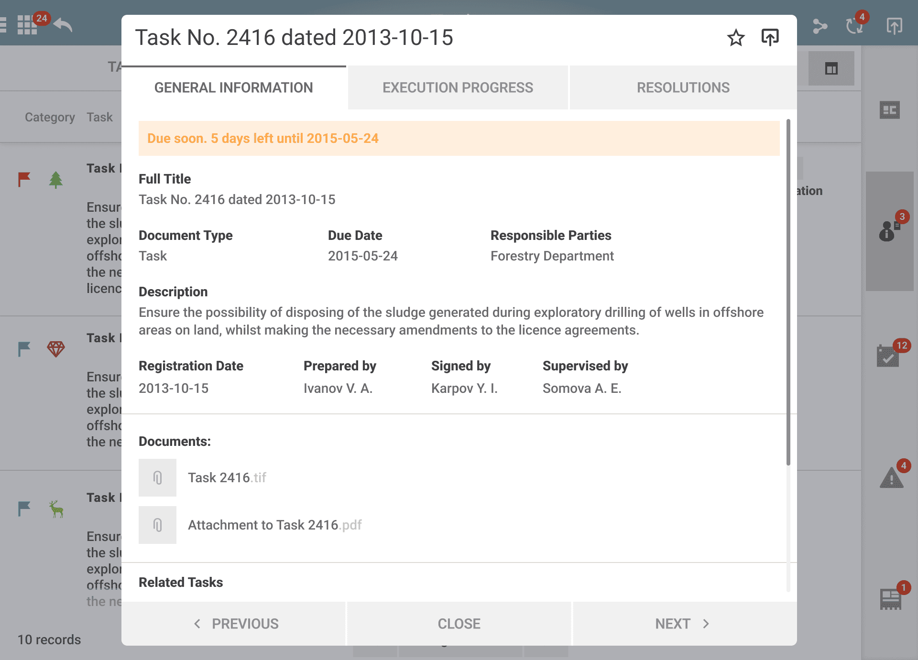Click the refresh icon with 4 badge
This screenshot has width=918, height=660.
[x=854, y=25]
